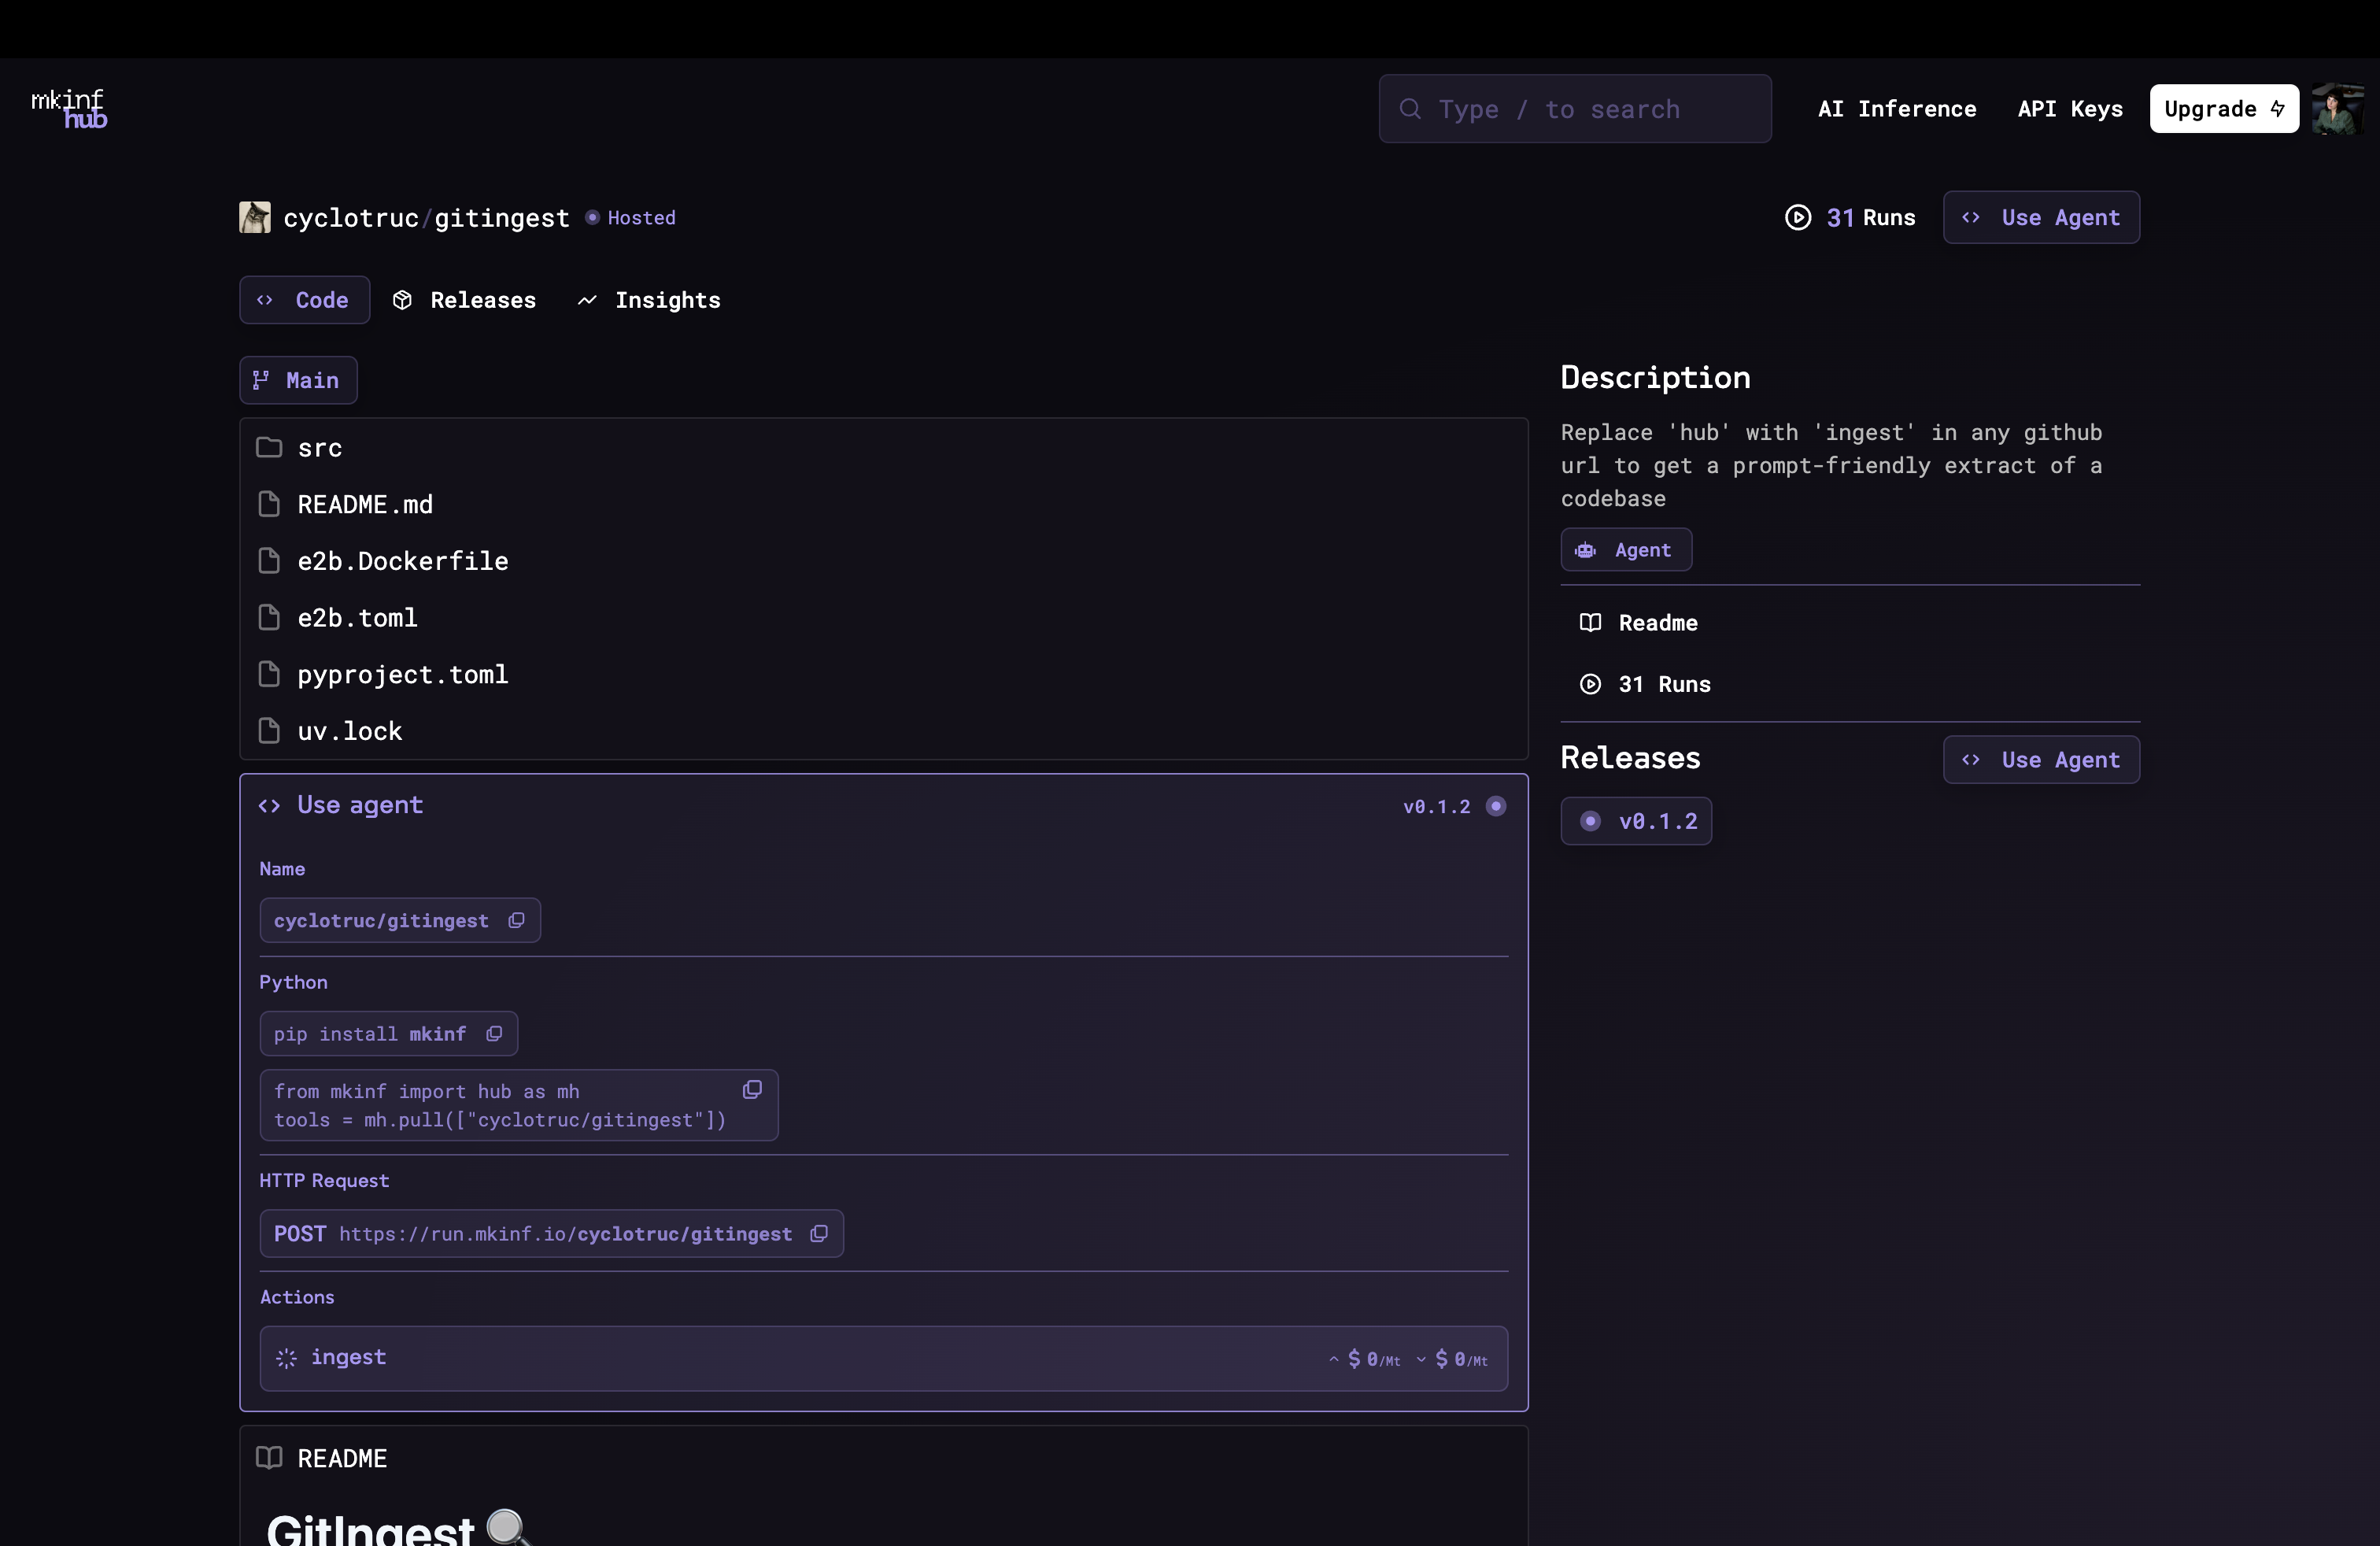Screen dimensions: 2380x1546
Task: Open the pyproject.toml file
Action: click(x=402, y=675)
